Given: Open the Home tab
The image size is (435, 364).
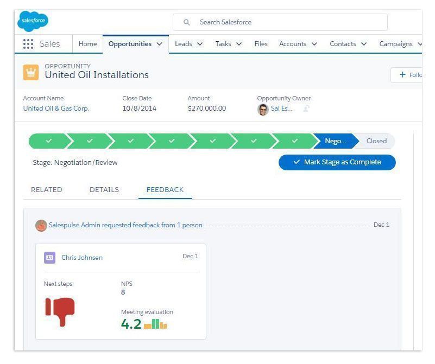Looking at the screenshot, I should (87, 44).
